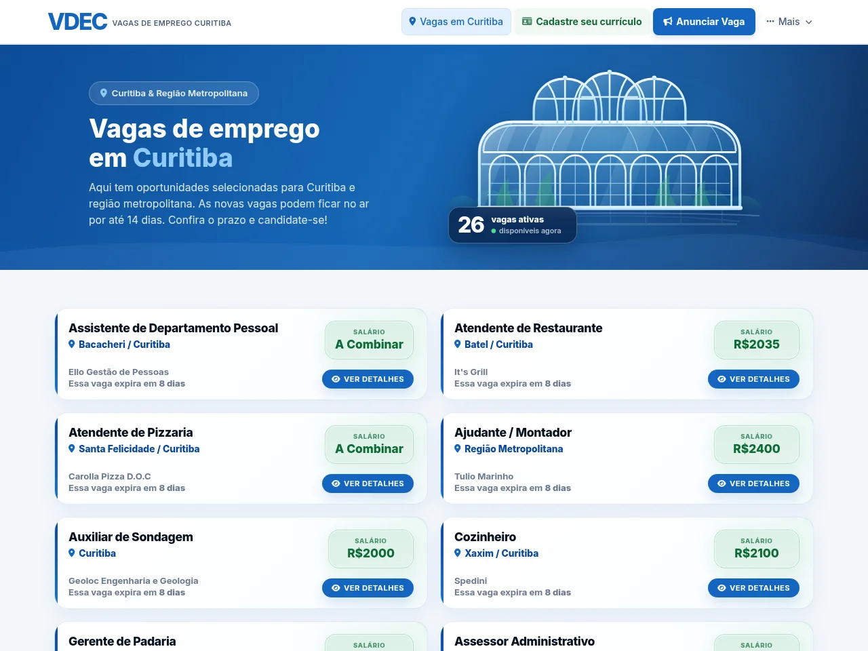This screenshot has width=868, height=651.
Task: Click the location pin beside Batel / Curitiba
Action: (x=458, y=344)
